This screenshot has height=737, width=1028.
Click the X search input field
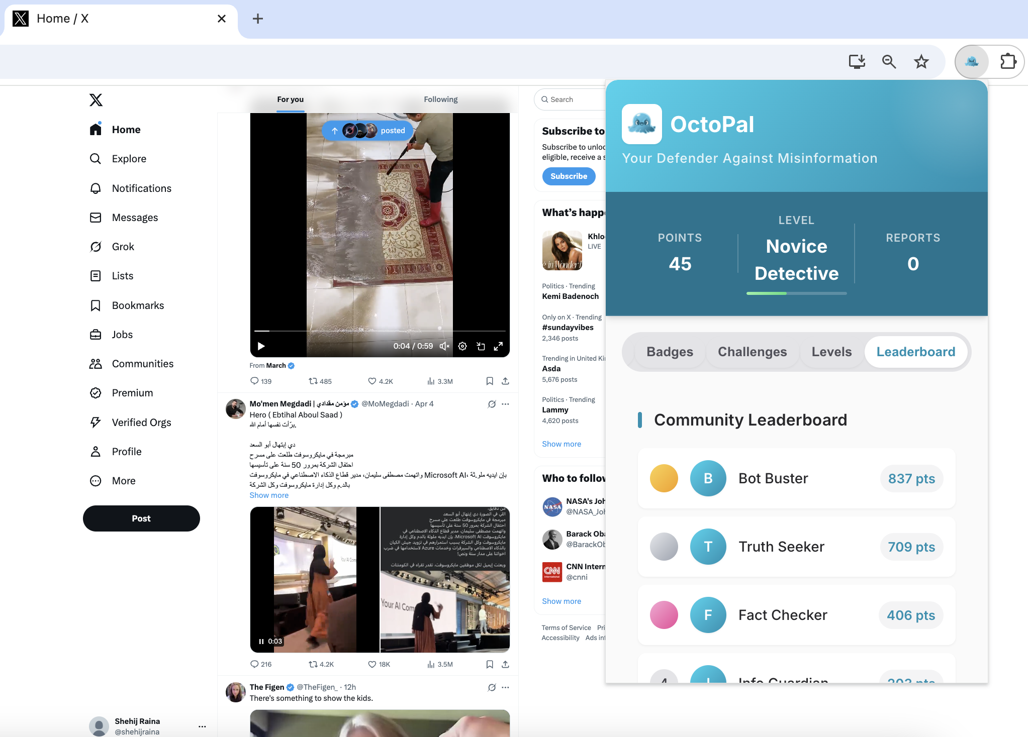(x=573, y=99)
